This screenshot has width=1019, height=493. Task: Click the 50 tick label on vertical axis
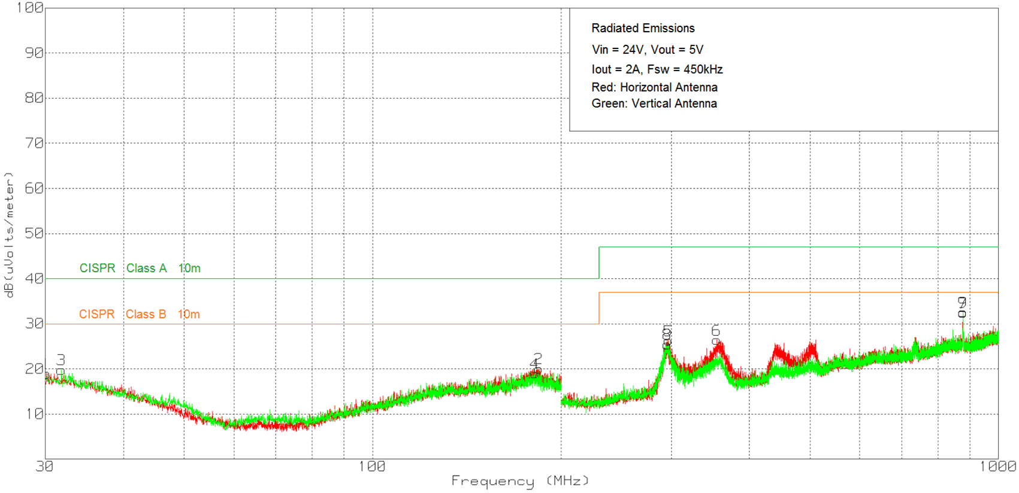34,233
